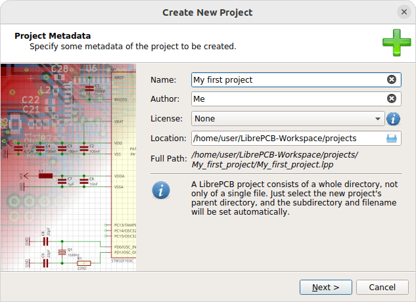The width and height of the screenshot is (416, 302).
Task: Clear the Author field with its X icon
Action: [391, 98]
